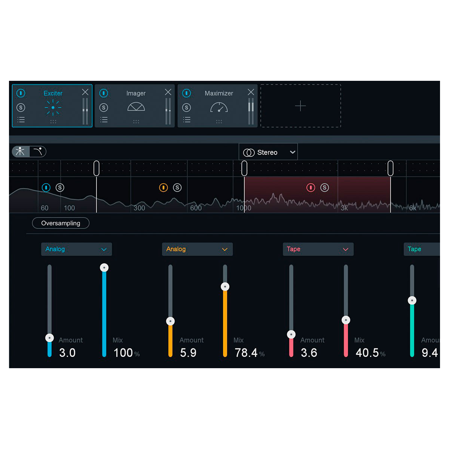Open the third band's Tape mode dropdown
The width and height of the screenshot is (449, 449).
[x=318, y=249]
